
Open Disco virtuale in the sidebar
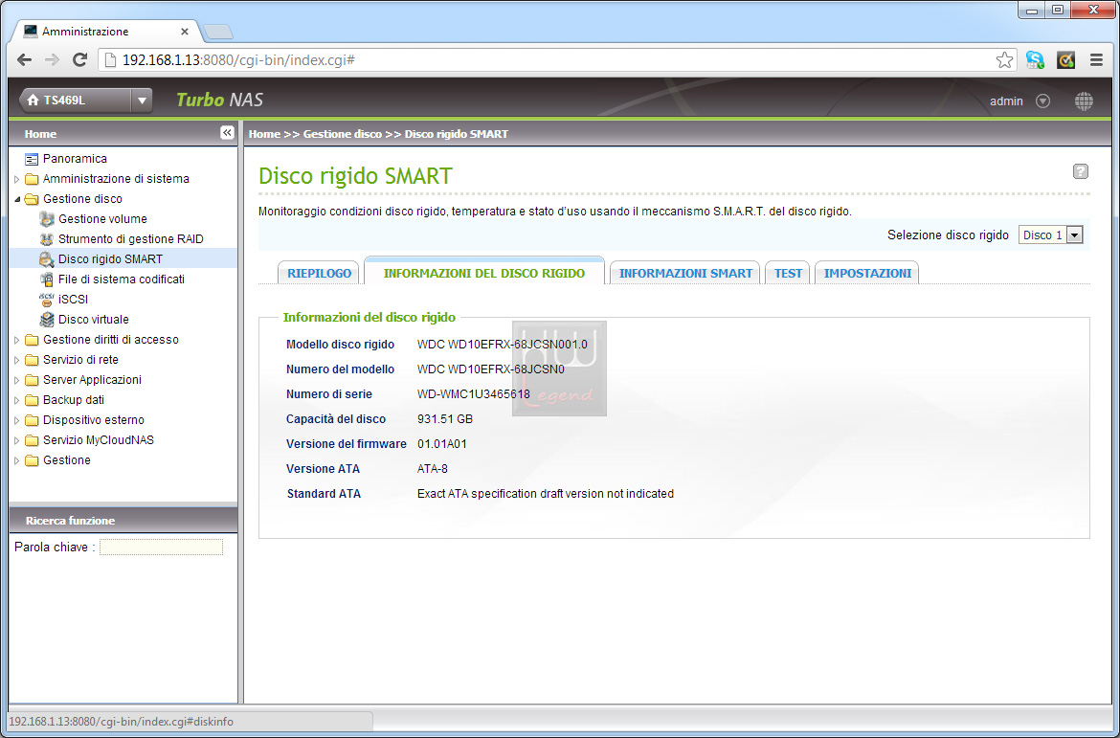click(94, 320)
